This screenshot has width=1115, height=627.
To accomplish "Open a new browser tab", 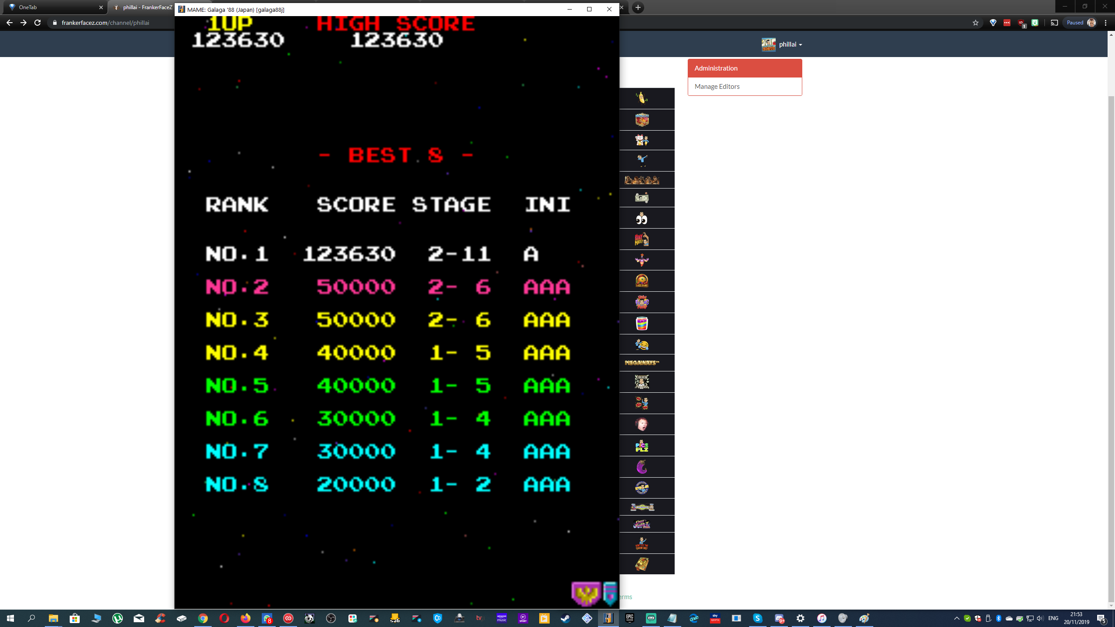I will pyautogui.click(x=638, y=7).
